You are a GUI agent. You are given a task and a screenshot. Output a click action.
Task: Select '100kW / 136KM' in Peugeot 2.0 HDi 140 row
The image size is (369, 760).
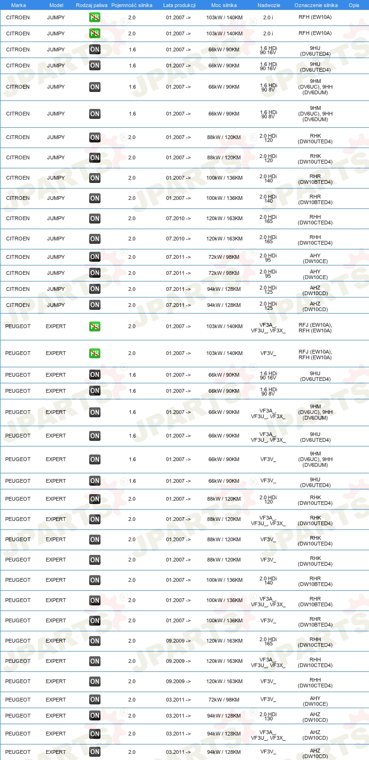[224, 580]
